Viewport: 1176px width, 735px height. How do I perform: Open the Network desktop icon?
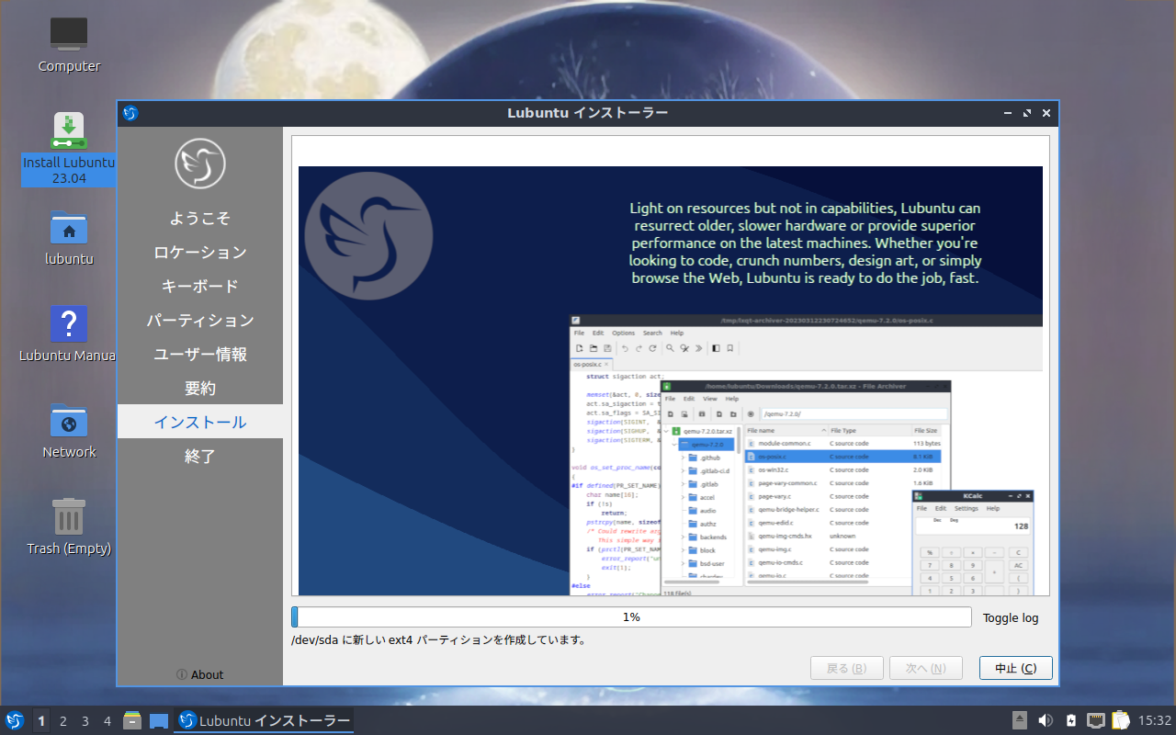[x=69, y=430]
